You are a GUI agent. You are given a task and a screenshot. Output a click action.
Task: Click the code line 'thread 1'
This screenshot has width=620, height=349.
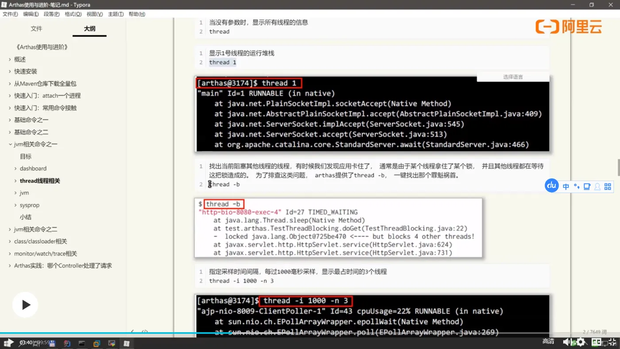pyautogui.click(x=222, y=62)
